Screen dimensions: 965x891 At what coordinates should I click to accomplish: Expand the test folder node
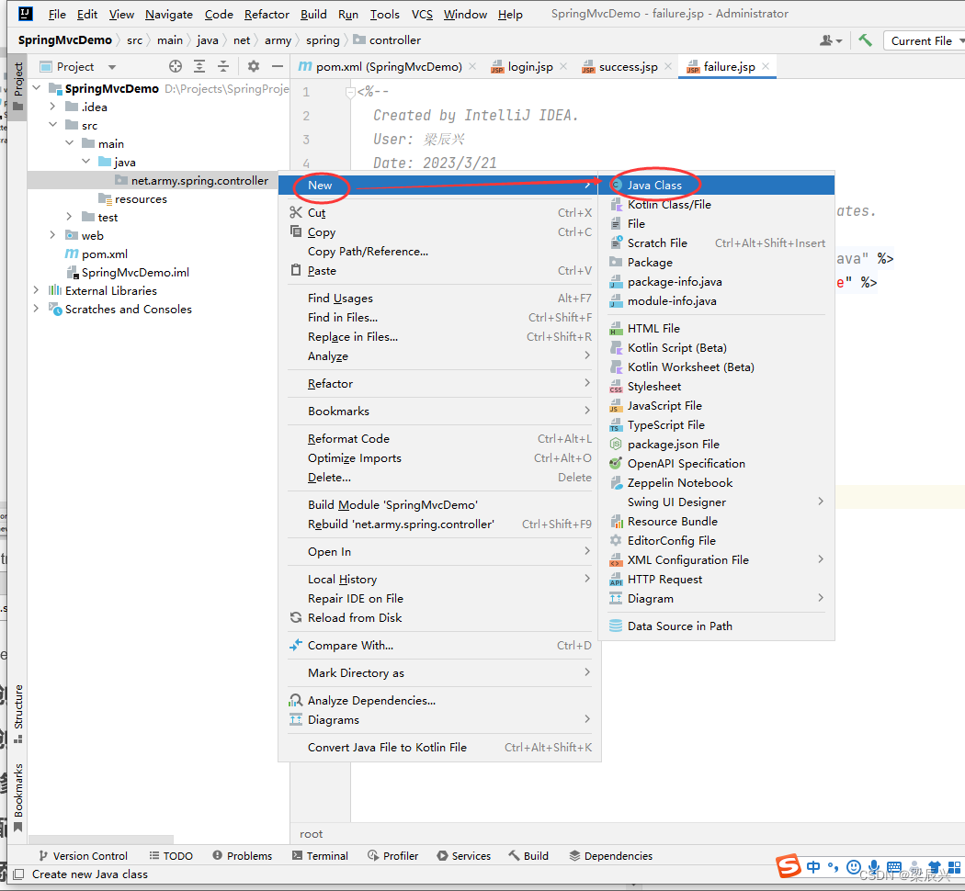[x=70, y=217]
